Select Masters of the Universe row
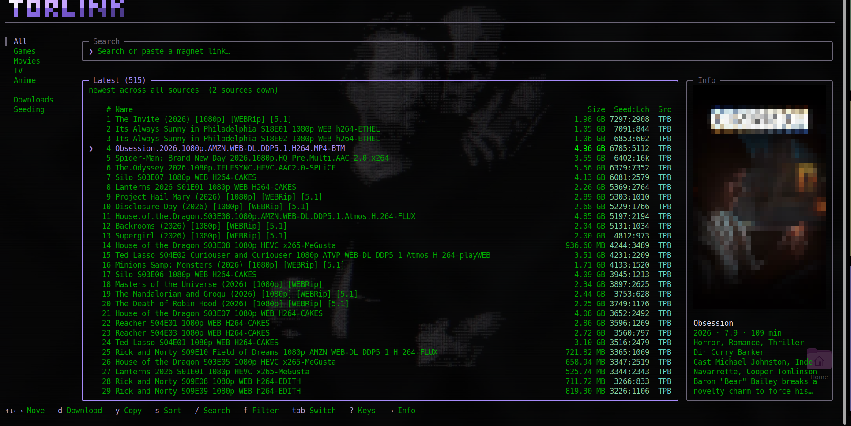 point(380,284)
